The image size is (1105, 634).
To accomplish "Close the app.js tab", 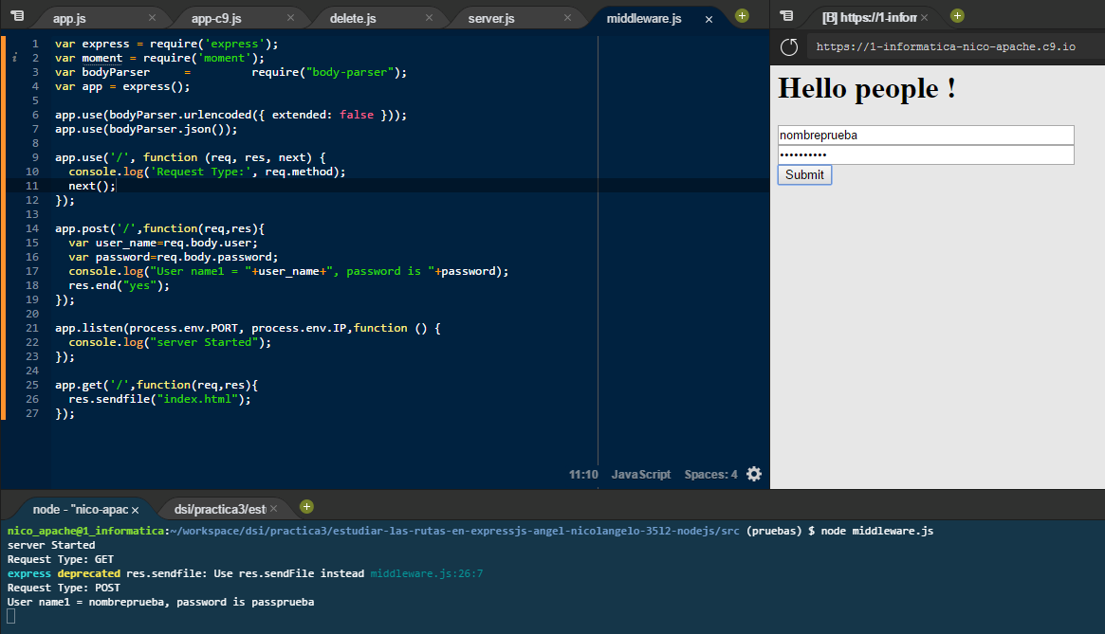I will pyautogui.click(x=152, y=18).
